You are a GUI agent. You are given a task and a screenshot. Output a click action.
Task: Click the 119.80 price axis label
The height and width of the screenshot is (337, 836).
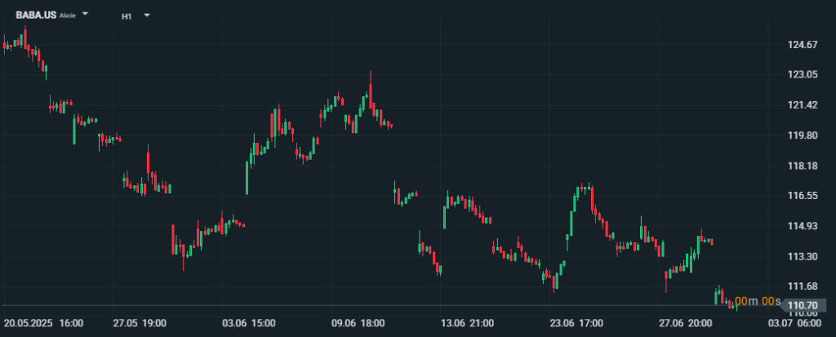[803, 135]
